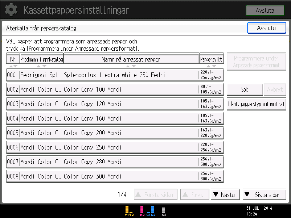Go to Nästa page
291x218 pixels.
pos(225,194)
